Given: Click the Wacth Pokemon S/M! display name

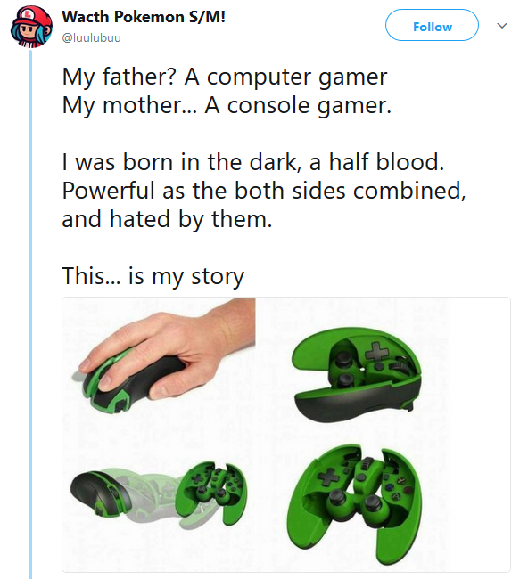Looking at the screenshot, I should [144, 17].
